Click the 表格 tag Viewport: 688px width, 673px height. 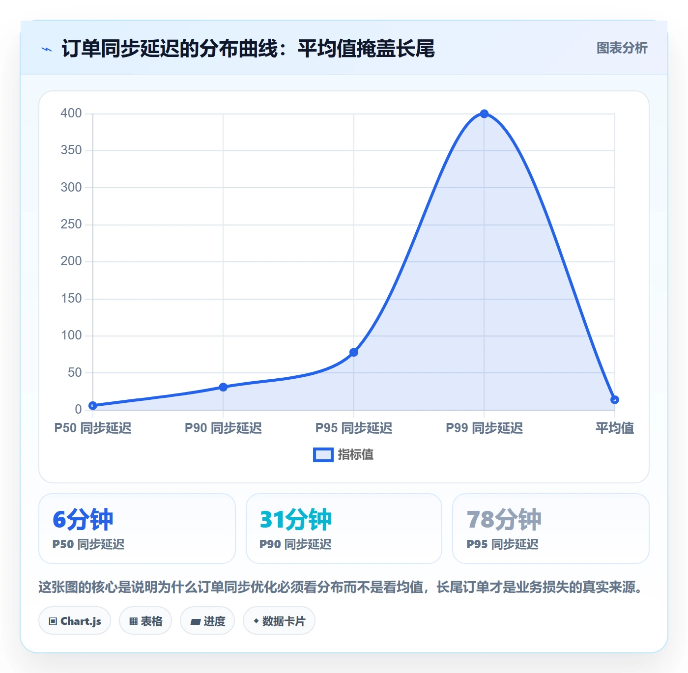(x=145, y=621)
